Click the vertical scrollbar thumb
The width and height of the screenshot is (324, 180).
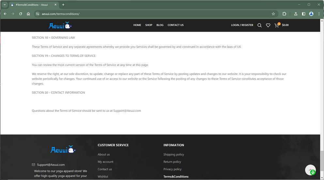click(x=322, y=161)
